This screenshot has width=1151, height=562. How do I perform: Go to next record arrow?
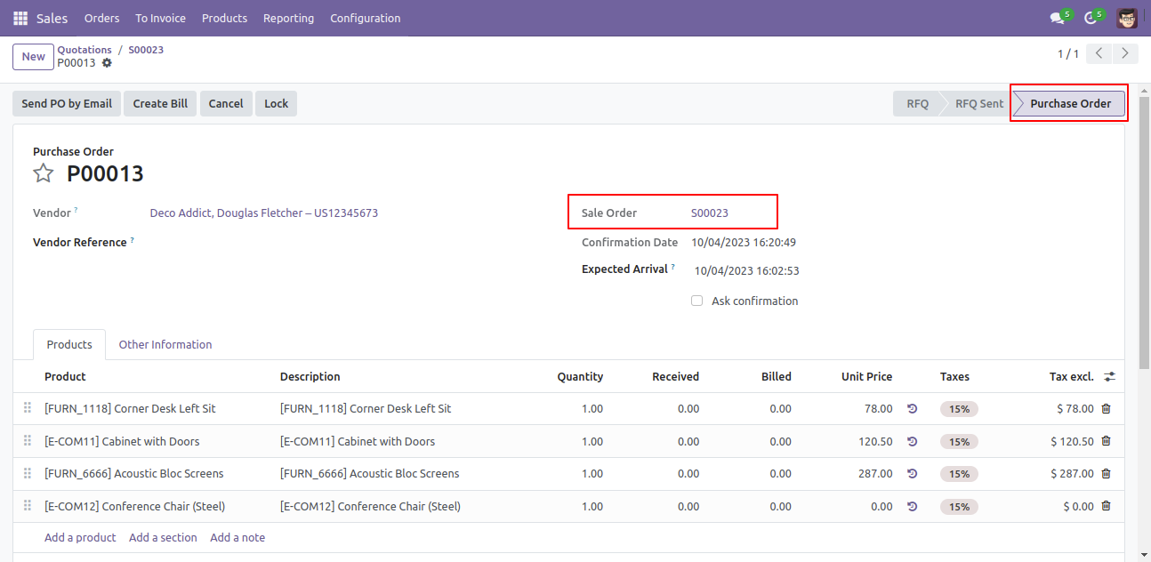pyautogui.click(x=1126, y=53)
